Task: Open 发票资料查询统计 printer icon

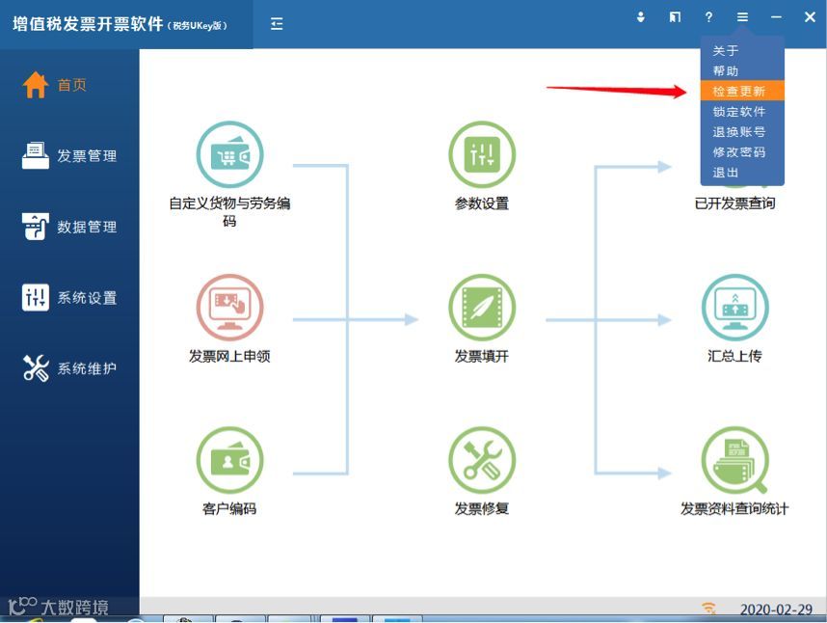Action: [734, 460]
